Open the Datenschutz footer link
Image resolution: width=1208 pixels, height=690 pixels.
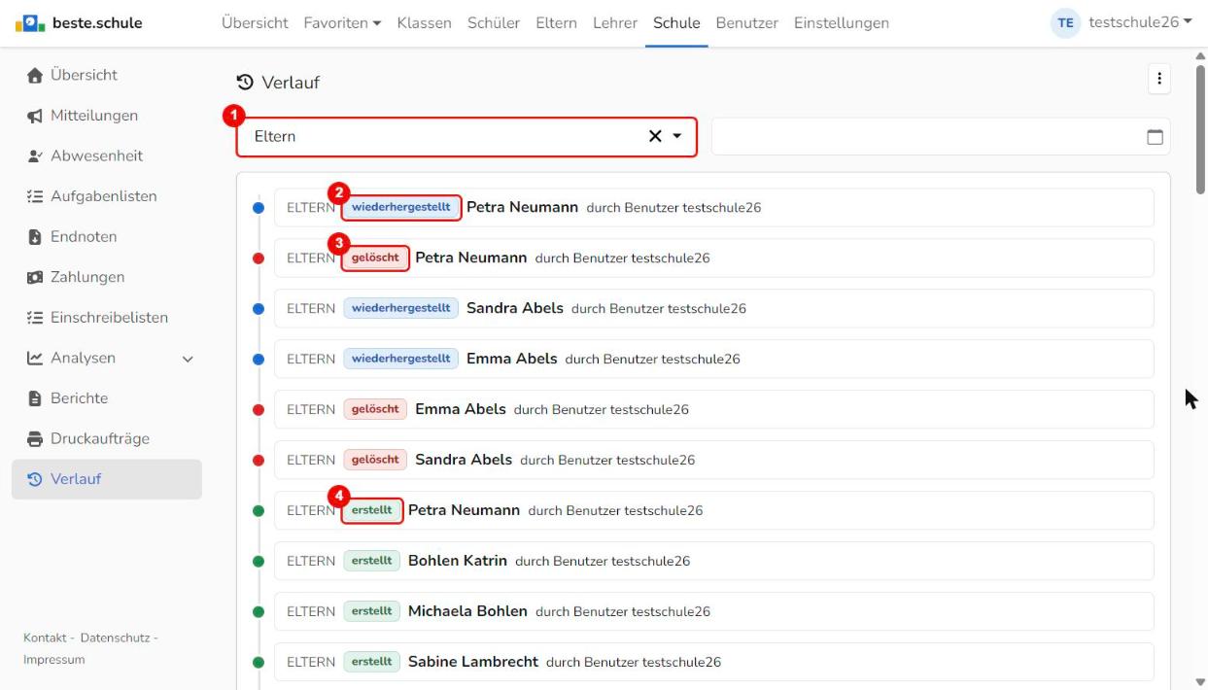[116, 638]
